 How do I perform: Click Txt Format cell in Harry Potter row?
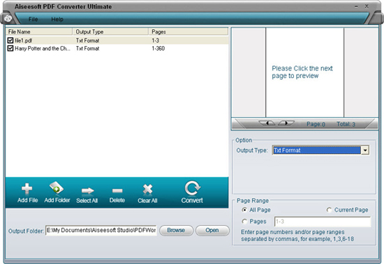point(87,48)
